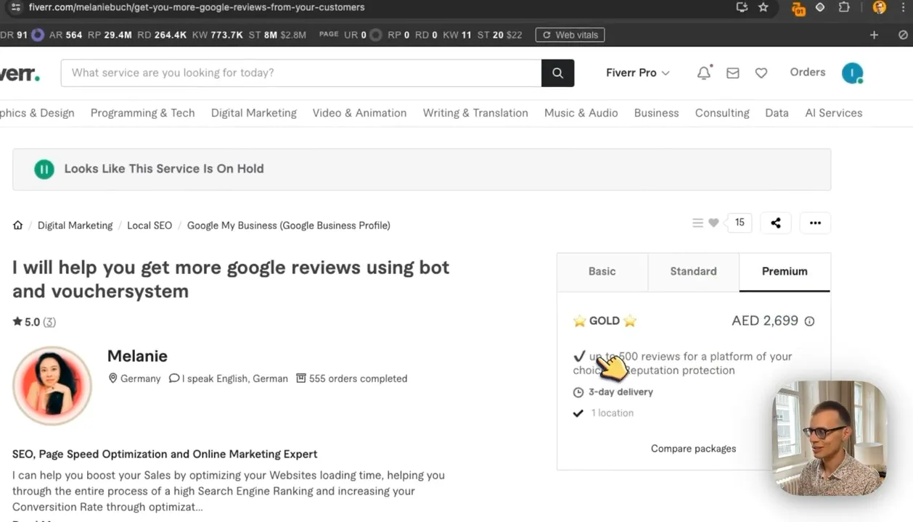Go to Fiverr home via breadcrumb house icon

(18, 225)
